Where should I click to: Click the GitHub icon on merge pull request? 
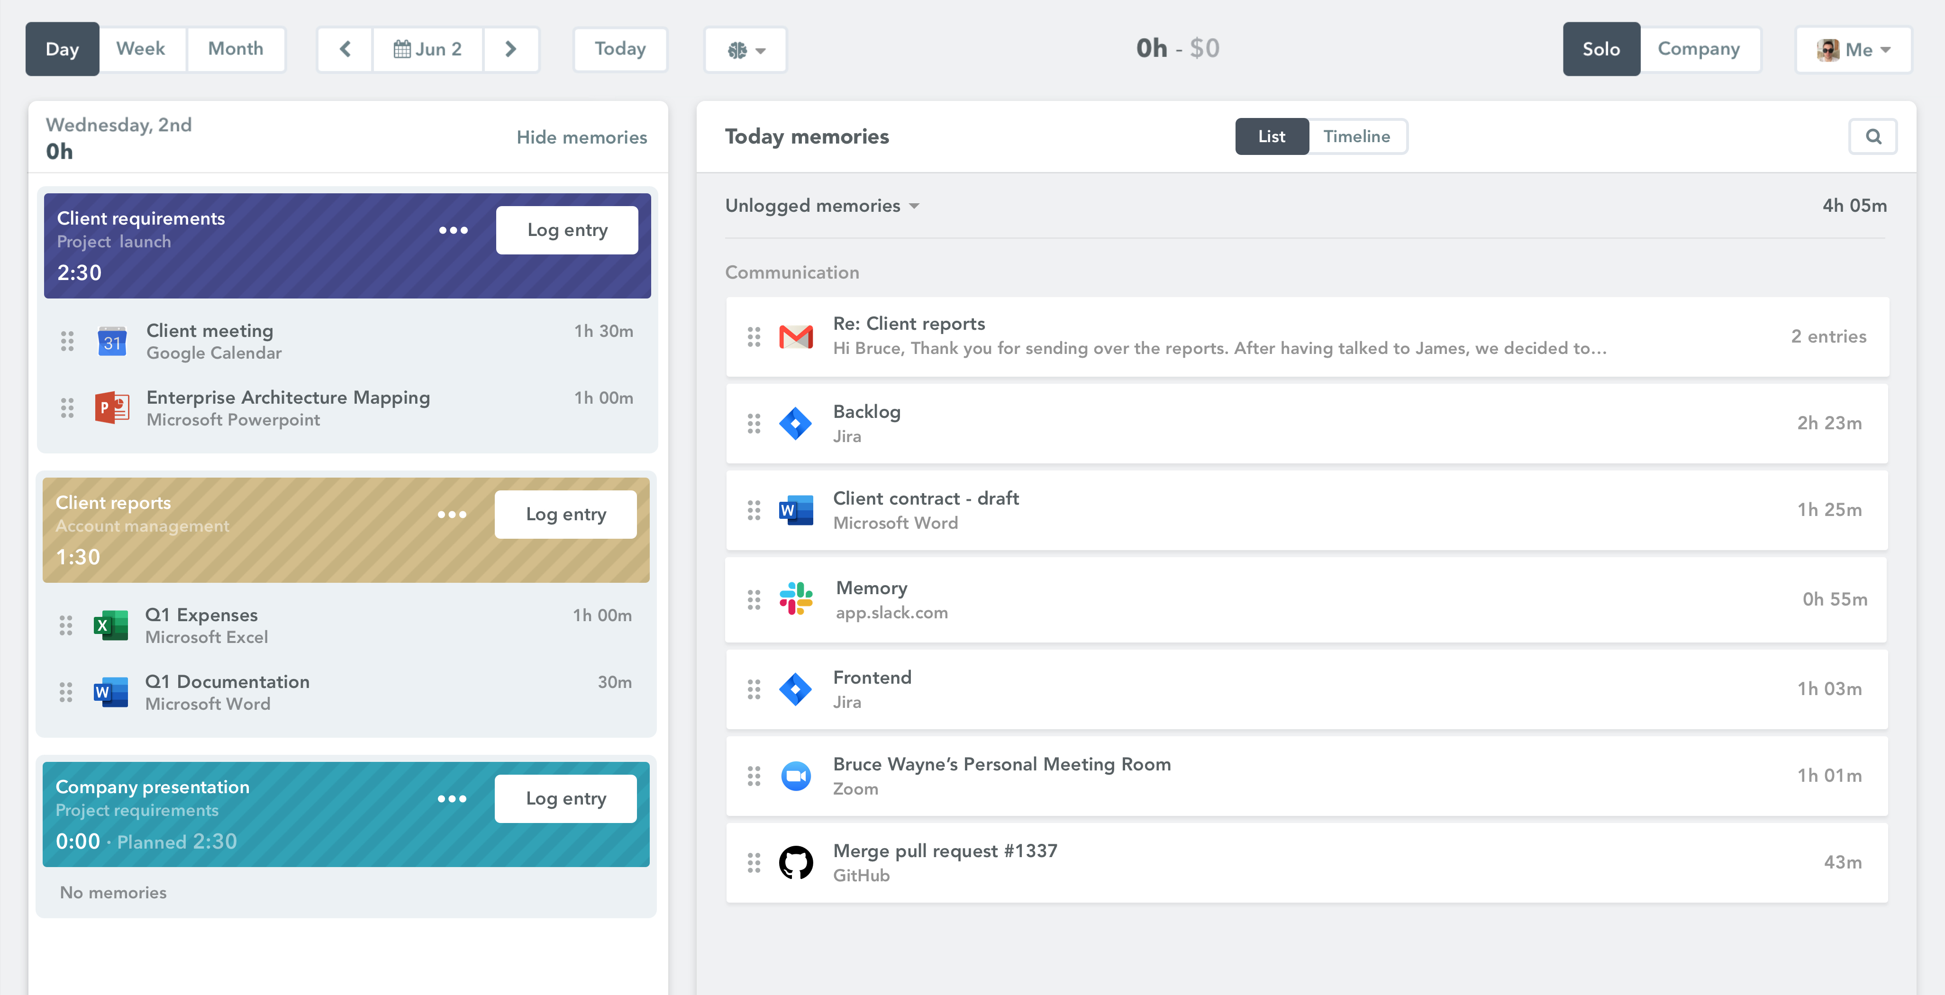[795, 862]
